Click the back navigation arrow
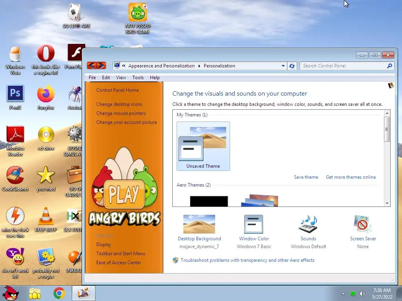 click(x=91, y=66)
